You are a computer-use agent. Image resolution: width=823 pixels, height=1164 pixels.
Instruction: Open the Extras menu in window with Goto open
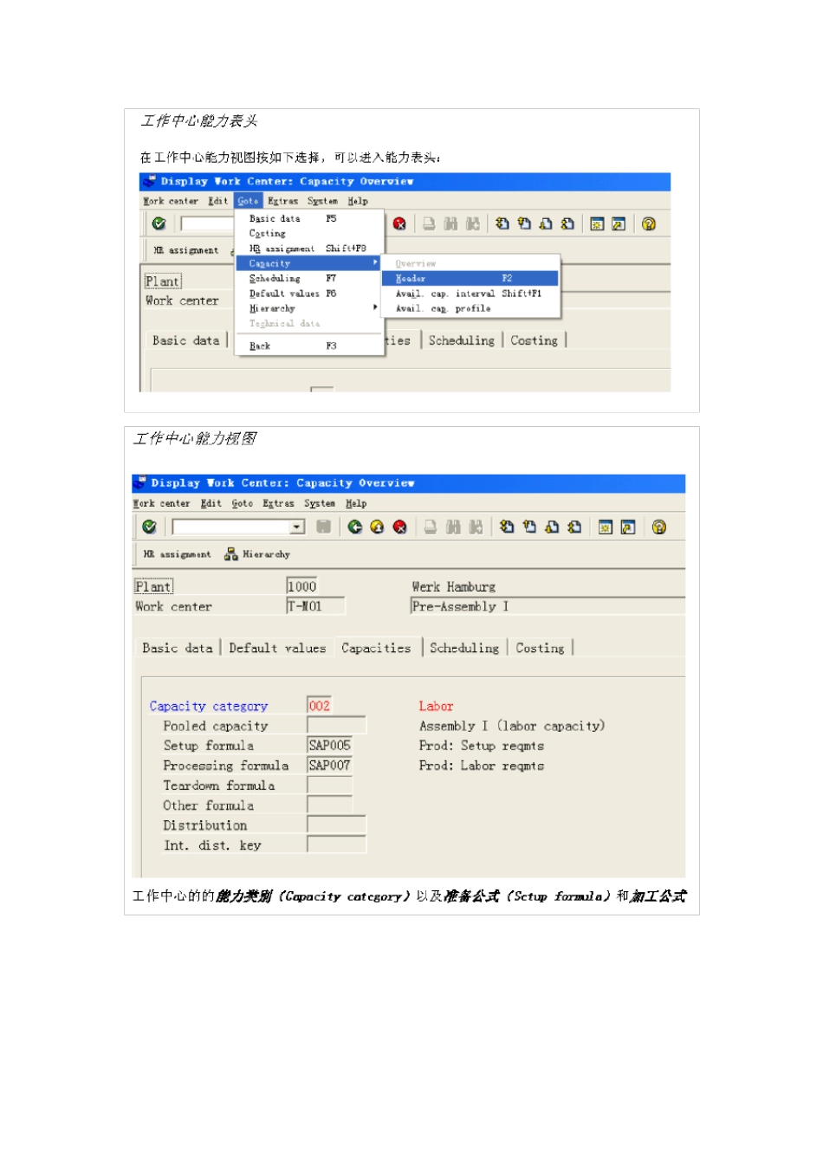pyautogui.click(x=282, y=201)
